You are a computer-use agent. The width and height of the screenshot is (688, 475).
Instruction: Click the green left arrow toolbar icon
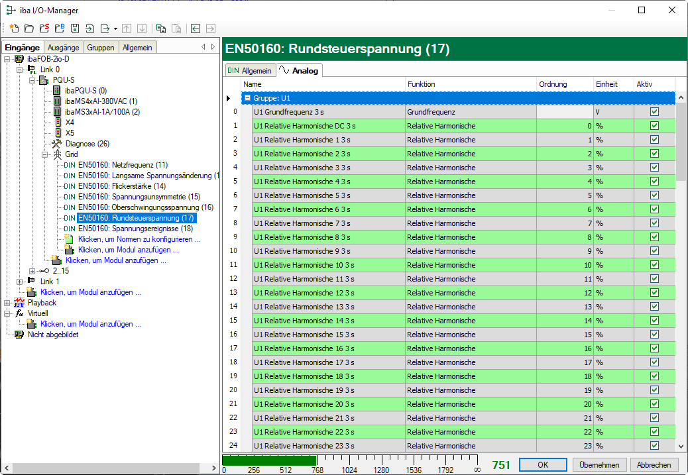[195, 28]
